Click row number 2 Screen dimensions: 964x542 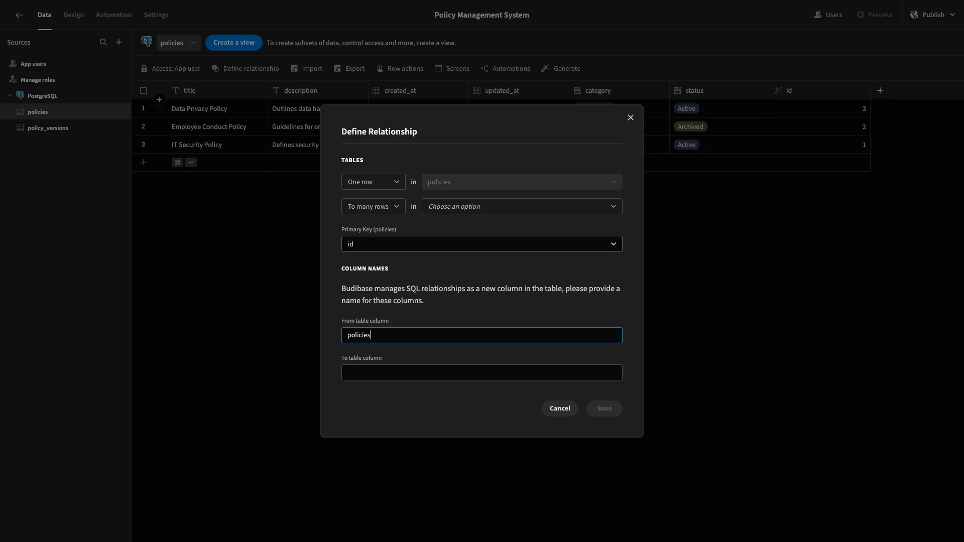143,127
